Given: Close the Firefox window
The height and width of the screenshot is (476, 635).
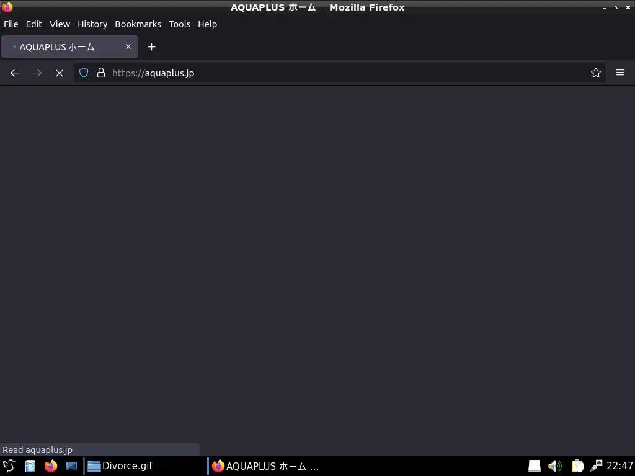Looking at the screenshot, I should 628,7.
